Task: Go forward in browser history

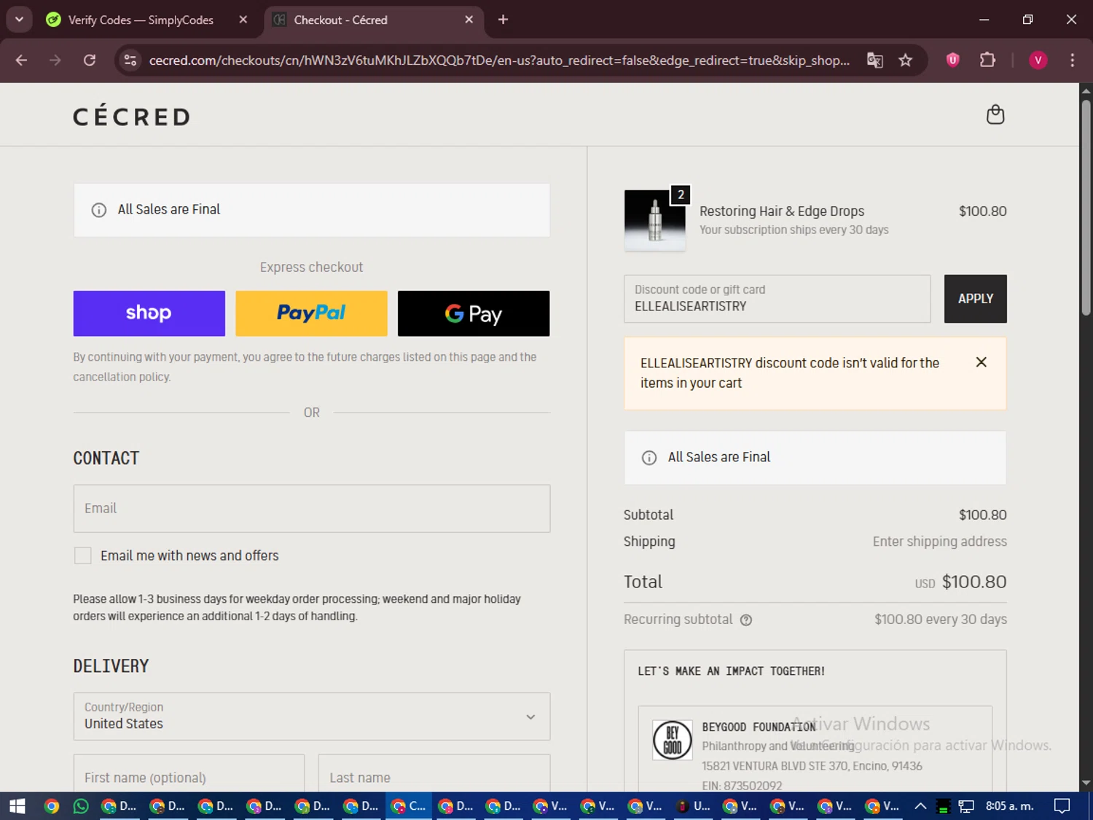Action: point(55,60)
